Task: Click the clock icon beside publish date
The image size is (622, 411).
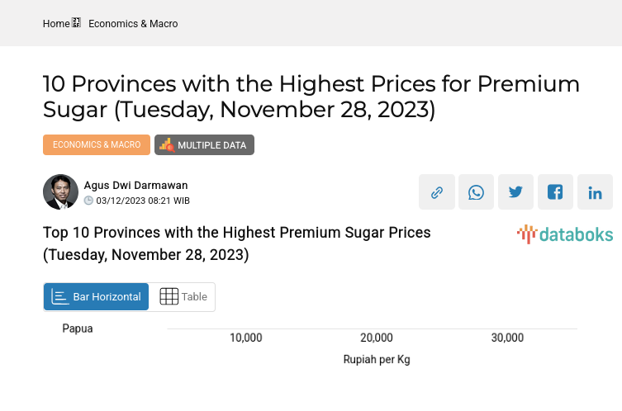Action: click(88, 201)
